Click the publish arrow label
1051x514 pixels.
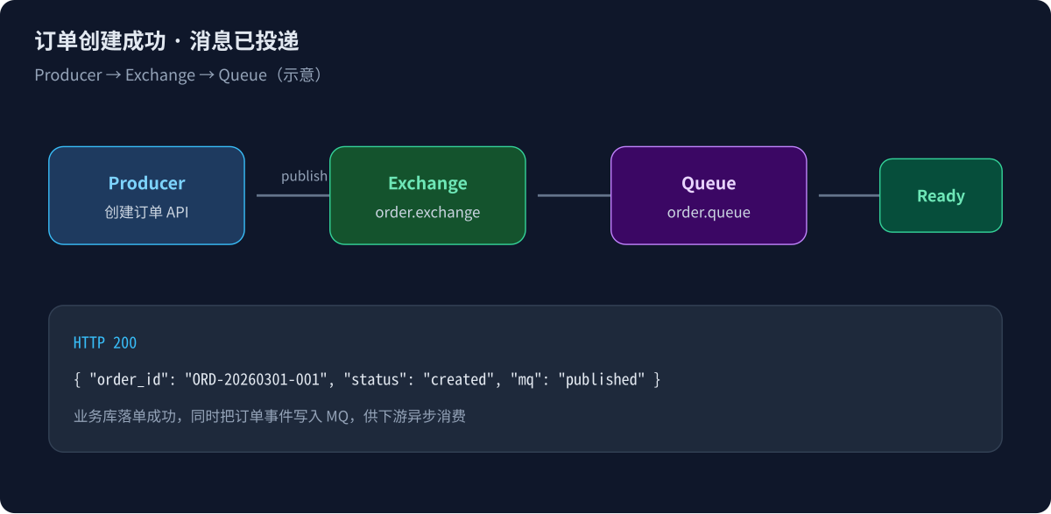(x=304, y=176)
